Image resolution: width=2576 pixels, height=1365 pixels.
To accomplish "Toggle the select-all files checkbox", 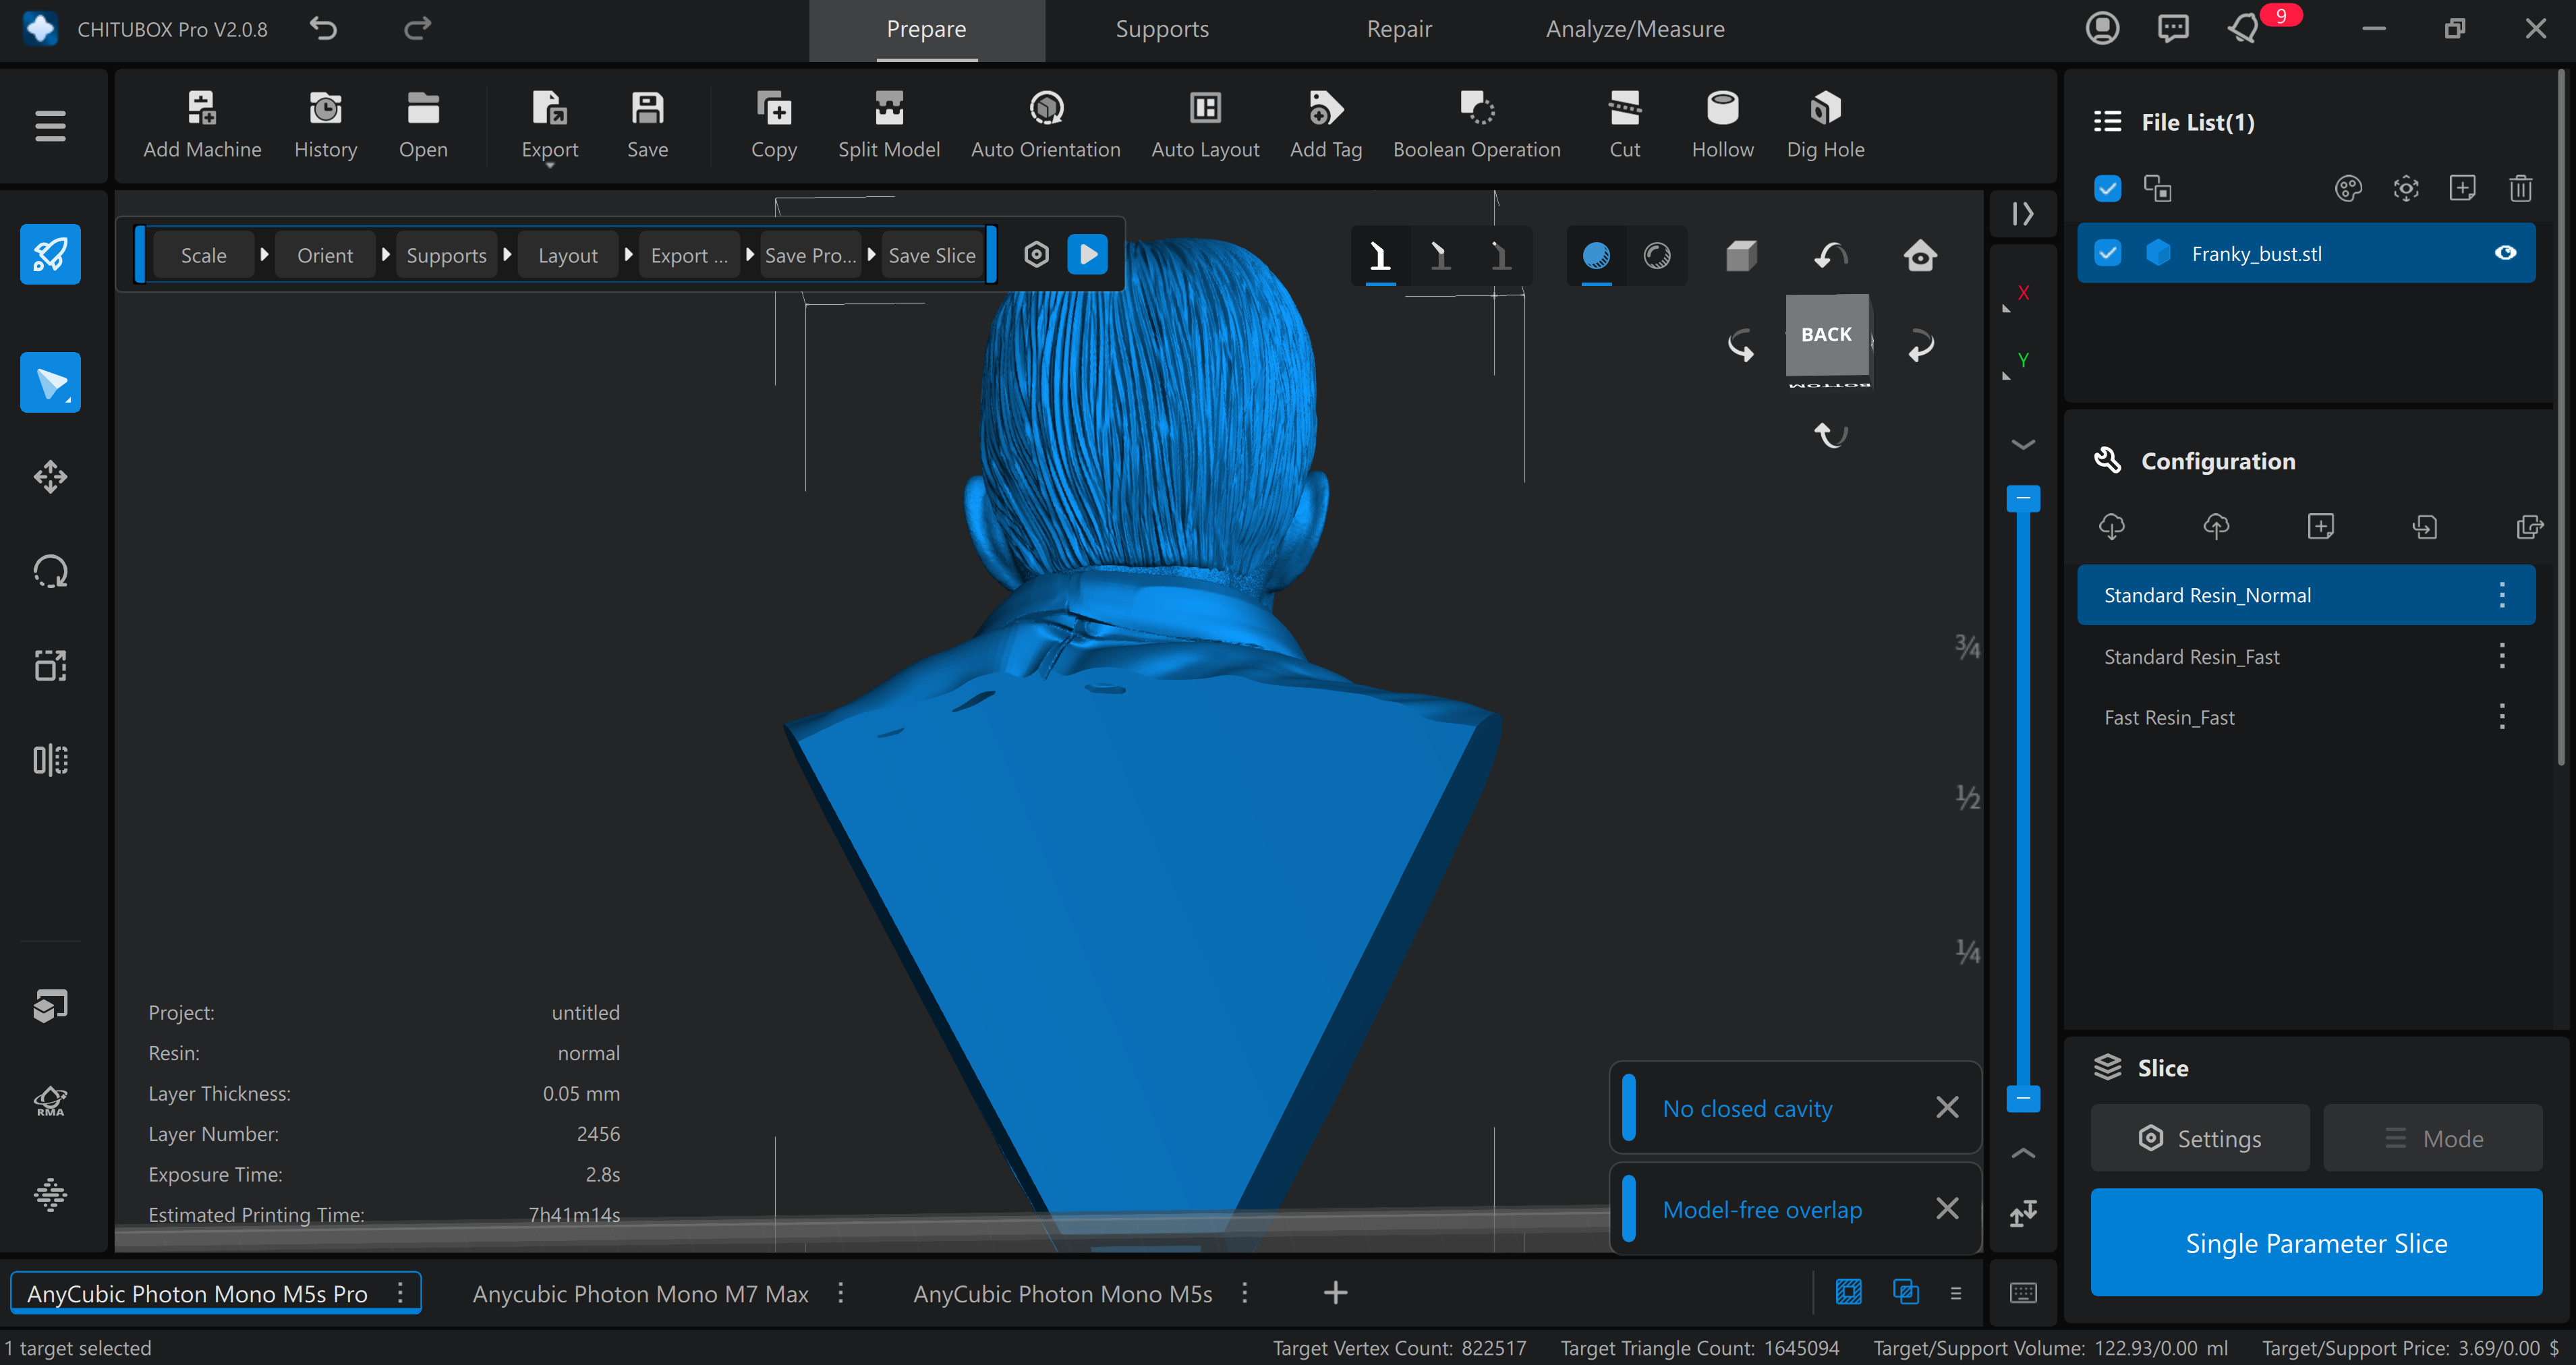I will pos(2106,188).
